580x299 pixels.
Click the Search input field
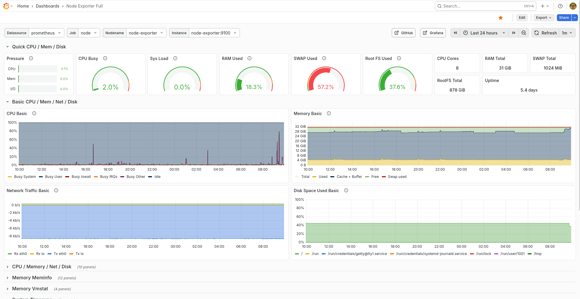(x=482, y=6)
